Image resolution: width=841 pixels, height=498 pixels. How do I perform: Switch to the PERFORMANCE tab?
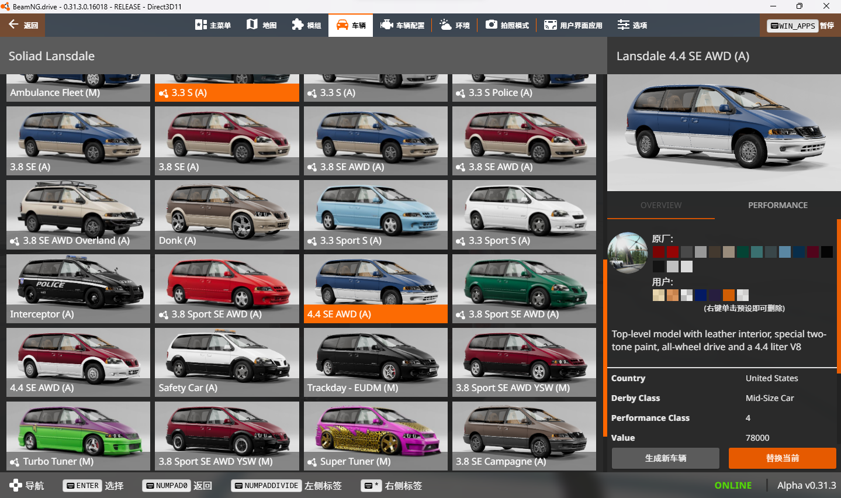tap(778, 205)
